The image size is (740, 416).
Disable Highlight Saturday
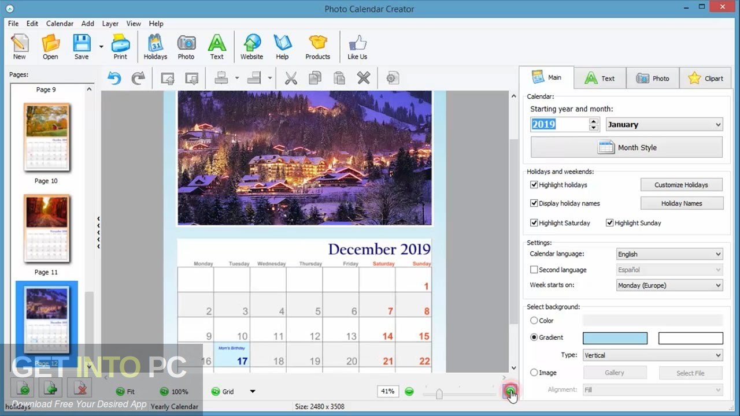[x=534, y=223]
